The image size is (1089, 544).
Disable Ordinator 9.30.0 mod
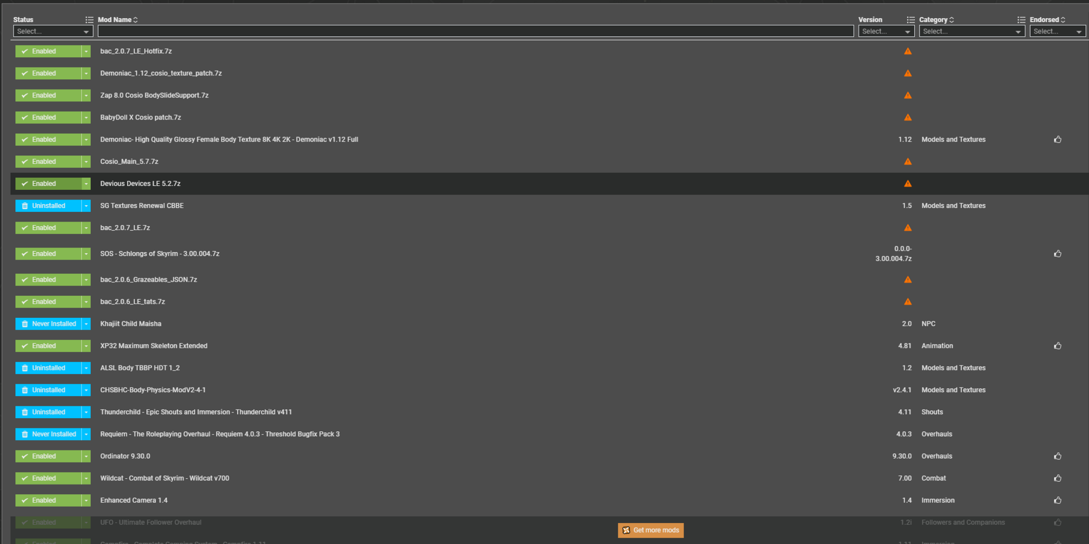[48, 456]
